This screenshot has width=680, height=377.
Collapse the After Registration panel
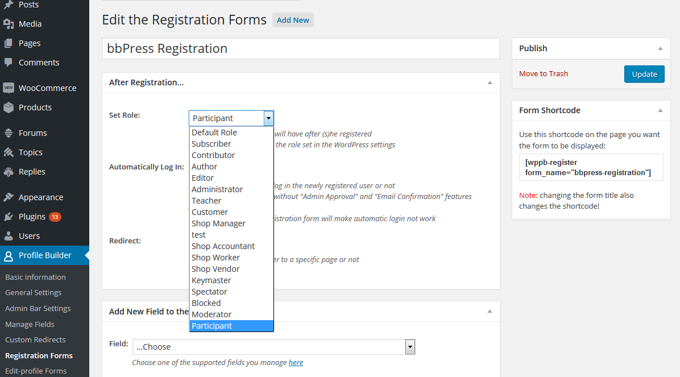click(490, 82)
